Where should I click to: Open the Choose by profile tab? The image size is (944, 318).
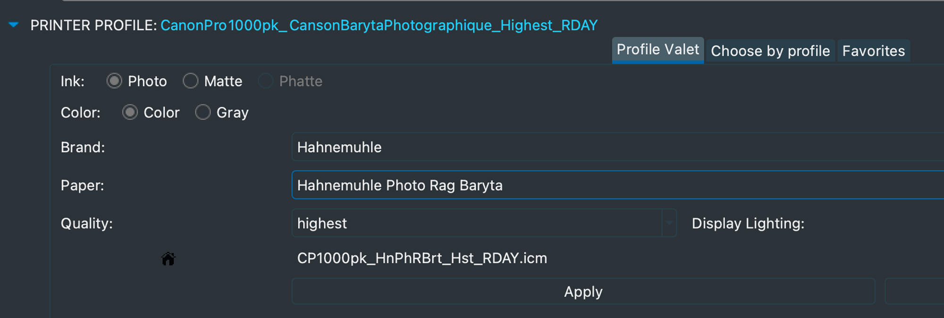(770, 51)
